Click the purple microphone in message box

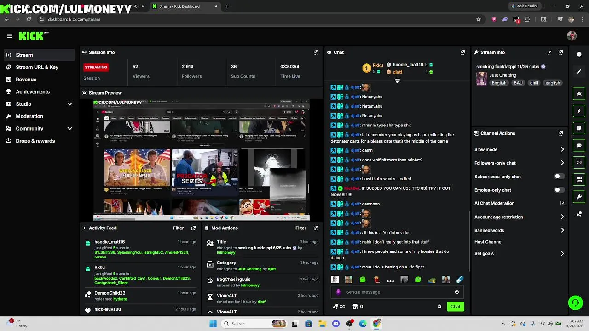(338, 292)
